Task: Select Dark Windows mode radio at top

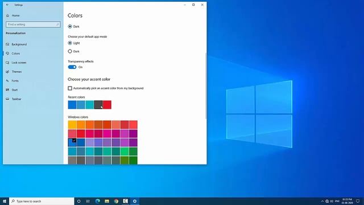Action: pyautogui.click(x=70, y=27)
